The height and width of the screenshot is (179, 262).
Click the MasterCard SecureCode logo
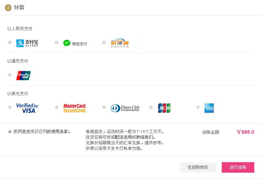coord(75,108)
